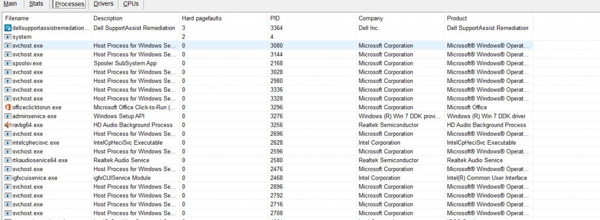The image size is (600, 220).
Task: Click the svchost icon in PID 2980 row
Action: 7,81
